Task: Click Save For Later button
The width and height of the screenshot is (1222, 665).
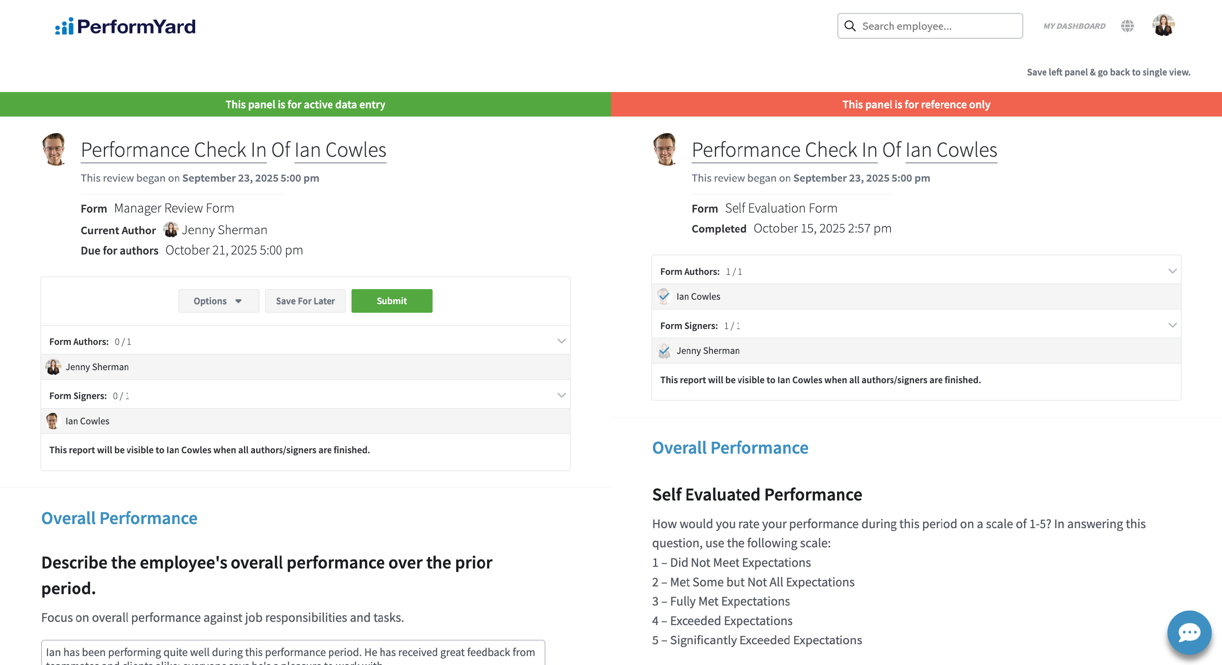Action: (x=305, y=301)
